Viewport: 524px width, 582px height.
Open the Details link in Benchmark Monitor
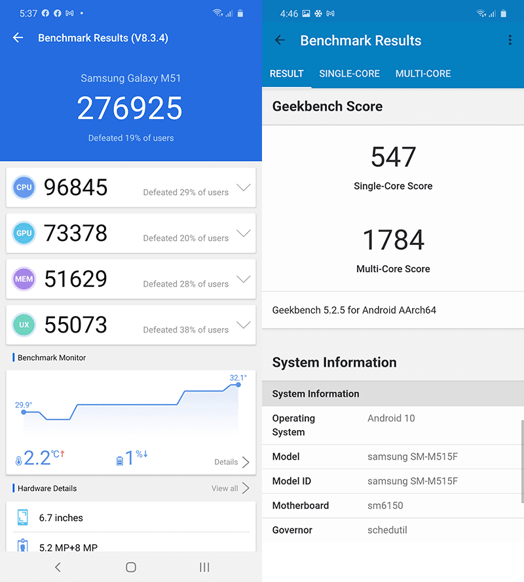click(226, 462)
